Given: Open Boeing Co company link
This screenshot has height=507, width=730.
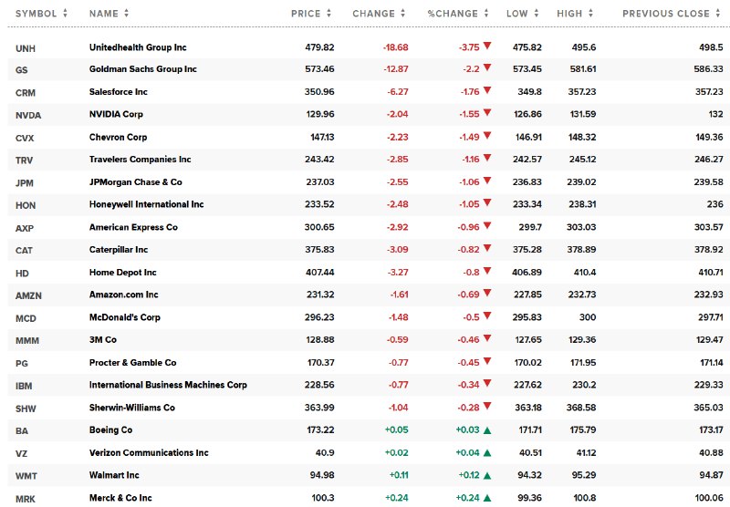Looking at the screenshot, I should 110,430.
